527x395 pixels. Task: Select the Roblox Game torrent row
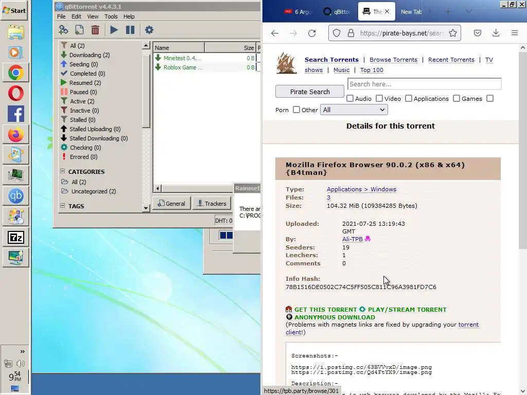pos(206,67)
